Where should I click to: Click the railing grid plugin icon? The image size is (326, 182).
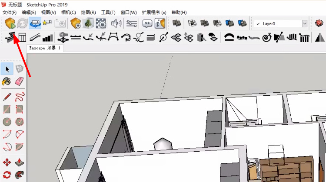tap(22, 38)
